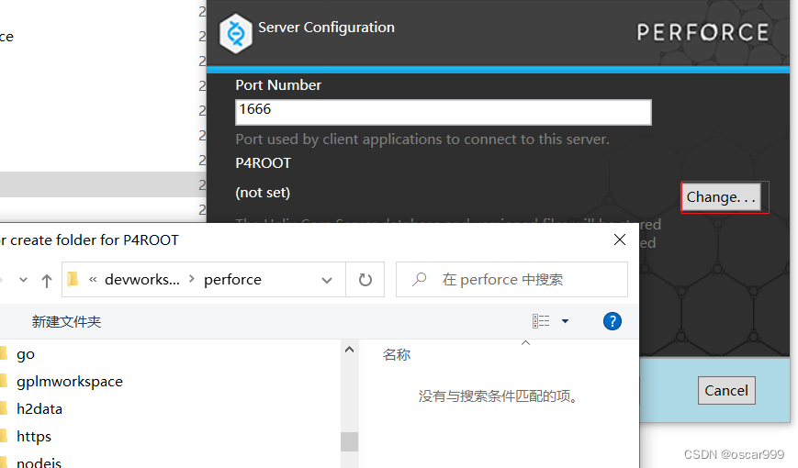Screen dimensions: 798x468
Task: Go up one folder level arrow
Action: pos(47,280)
